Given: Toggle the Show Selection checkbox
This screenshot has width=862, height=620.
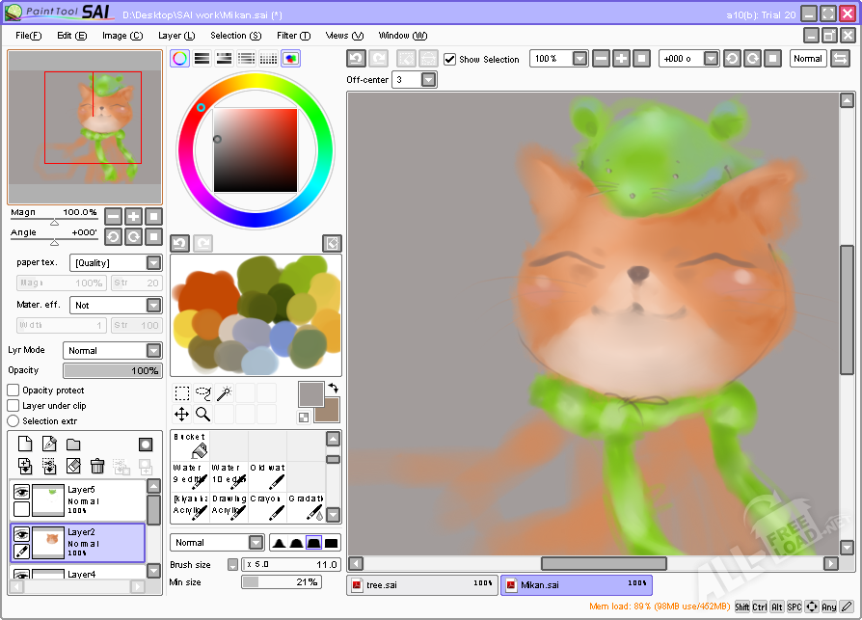Looking at the screenshot, I should (x=449, y=59).
